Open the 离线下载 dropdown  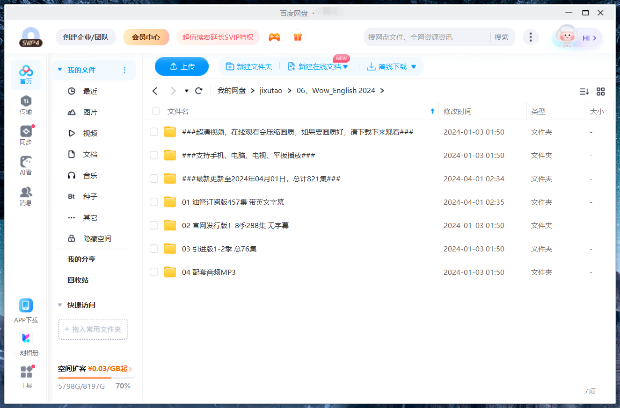coord(413,67)
